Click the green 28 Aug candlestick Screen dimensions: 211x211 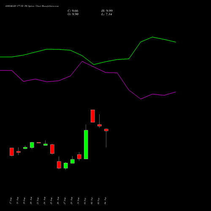click(73, 161)
